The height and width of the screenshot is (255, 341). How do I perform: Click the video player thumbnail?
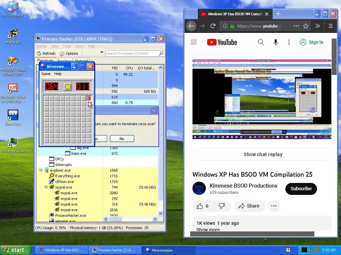click(262, 99)
